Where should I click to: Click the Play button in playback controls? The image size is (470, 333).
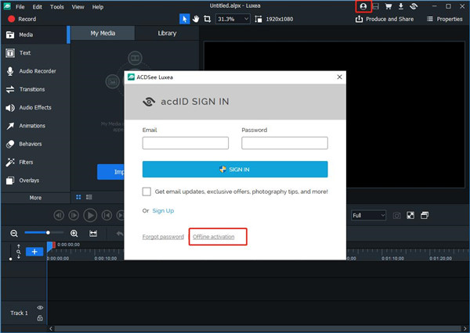click(90, 216)
